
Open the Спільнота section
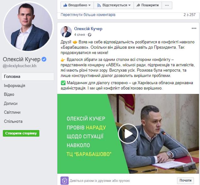click(13, 121)
